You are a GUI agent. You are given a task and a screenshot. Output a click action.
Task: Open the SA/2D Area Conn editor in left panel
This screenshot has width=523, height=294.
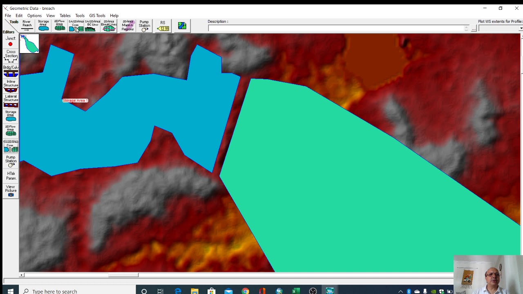pos(11,146)
